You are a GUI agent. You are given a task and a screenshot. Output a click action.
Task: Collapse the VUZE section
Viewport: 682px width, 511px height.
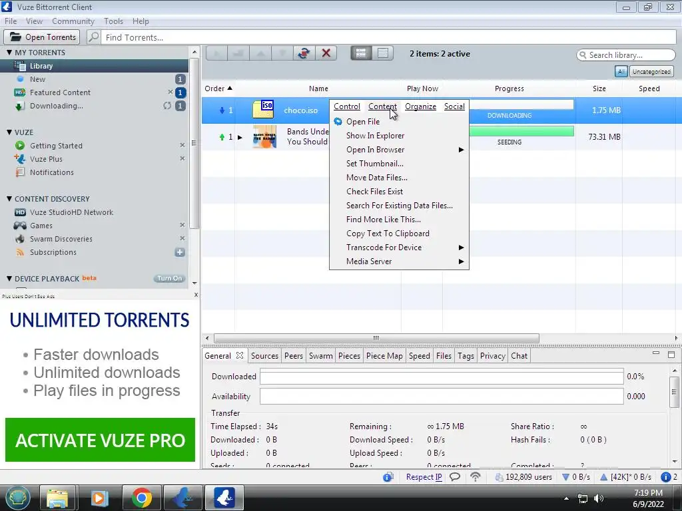(x=9, y=132)
